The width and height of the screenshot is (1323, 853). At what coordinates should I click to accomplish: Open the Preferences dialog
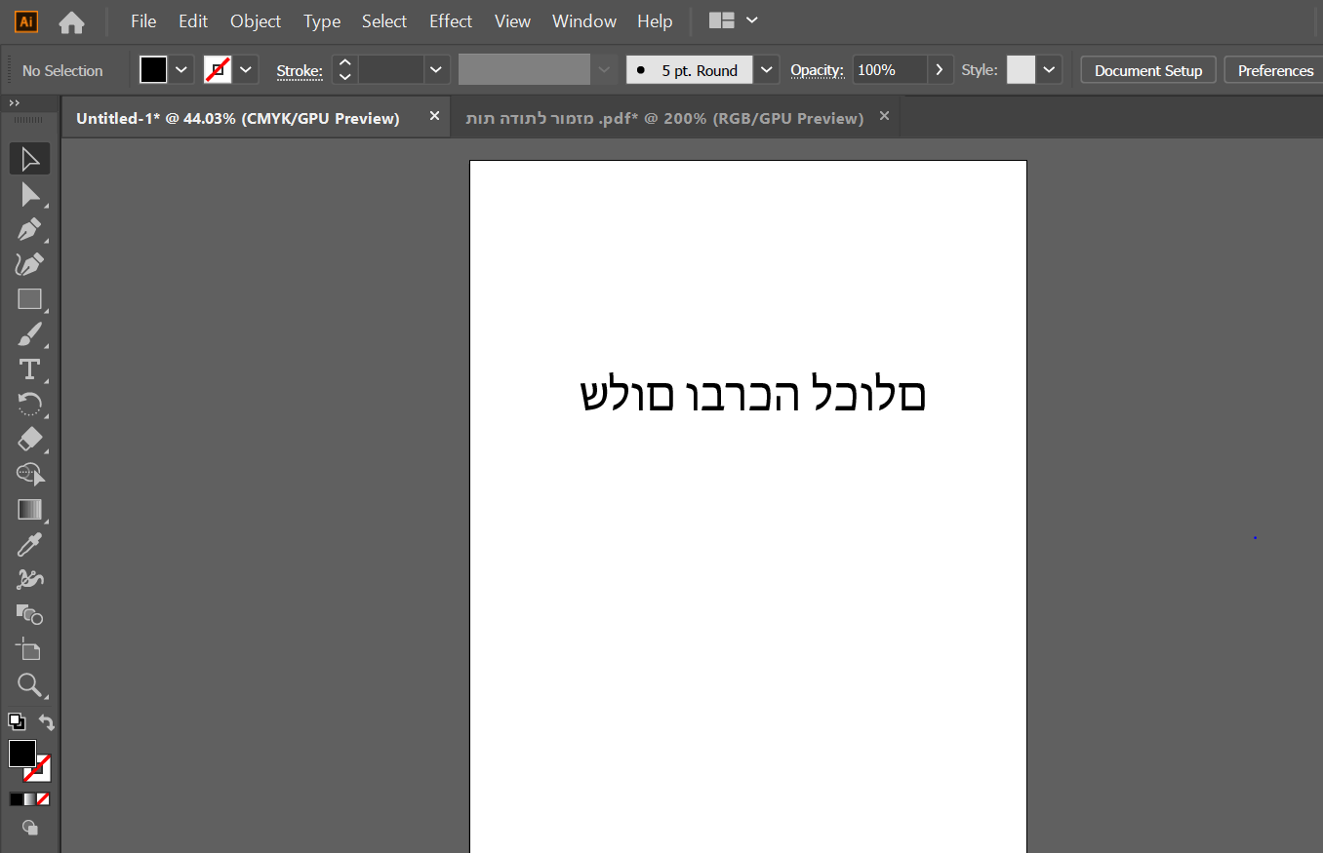tap(1273, 69)
